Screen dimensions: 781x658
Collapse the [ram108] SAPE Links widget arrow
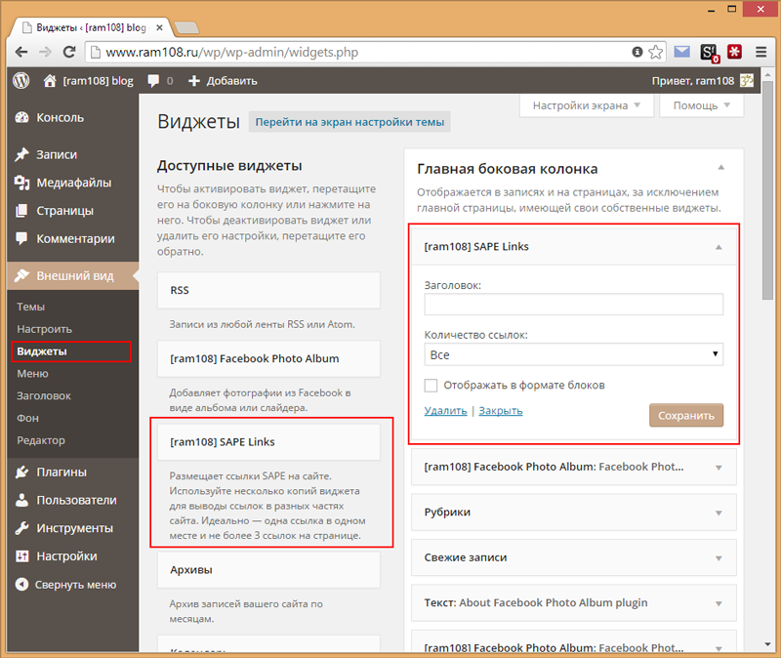(719, 247)
